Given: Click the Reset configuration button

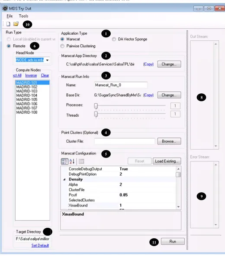Looking at the screenshot, I should [x=139, y=161].
